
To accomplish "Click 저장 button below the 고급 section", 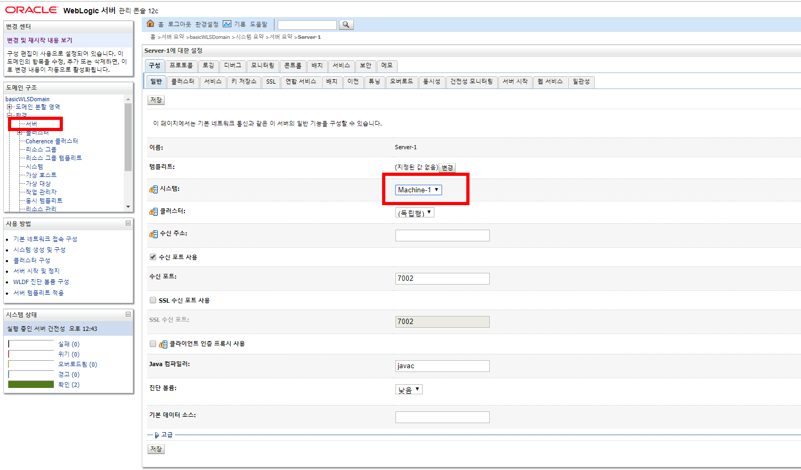I will point(156,449).
